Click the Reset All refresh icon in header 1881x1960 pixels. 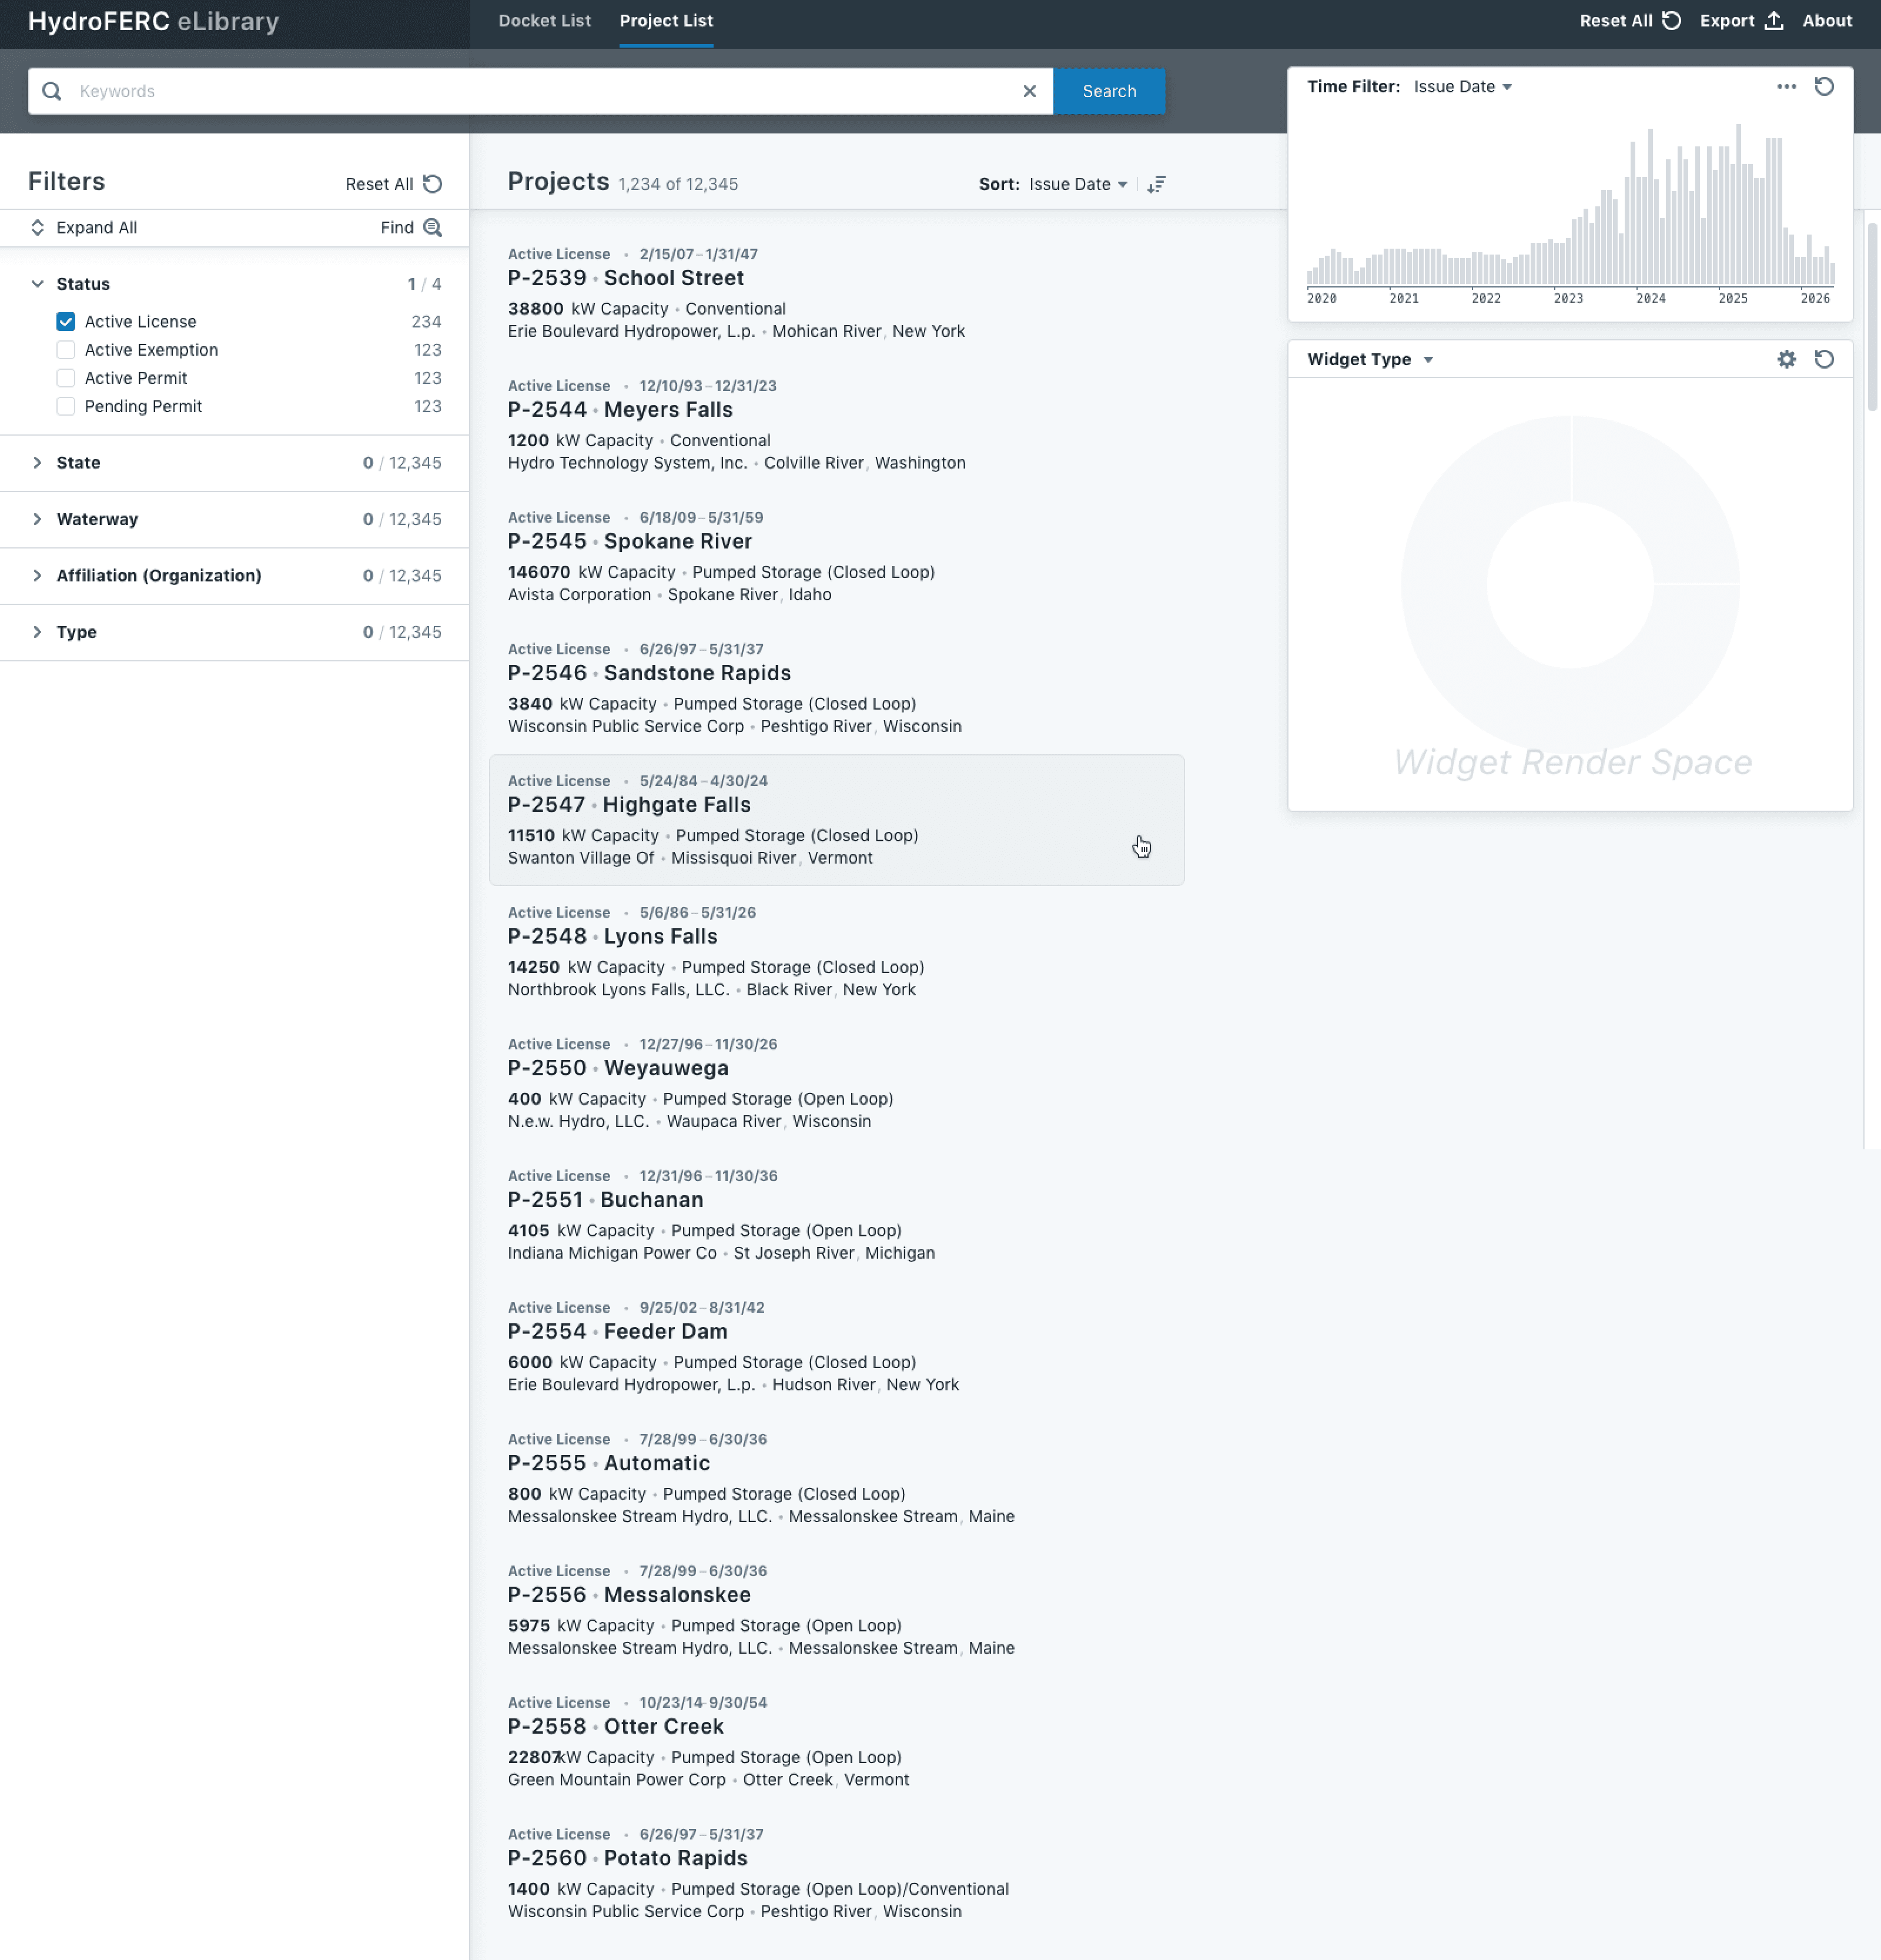pos(1671,21)
